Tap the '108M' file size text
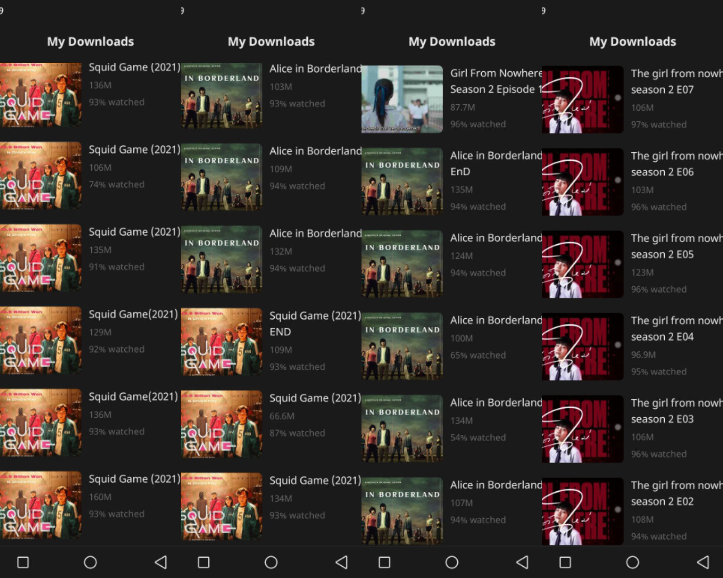The image size is (723, 578). pyautogui.click(x=642, y=519)
